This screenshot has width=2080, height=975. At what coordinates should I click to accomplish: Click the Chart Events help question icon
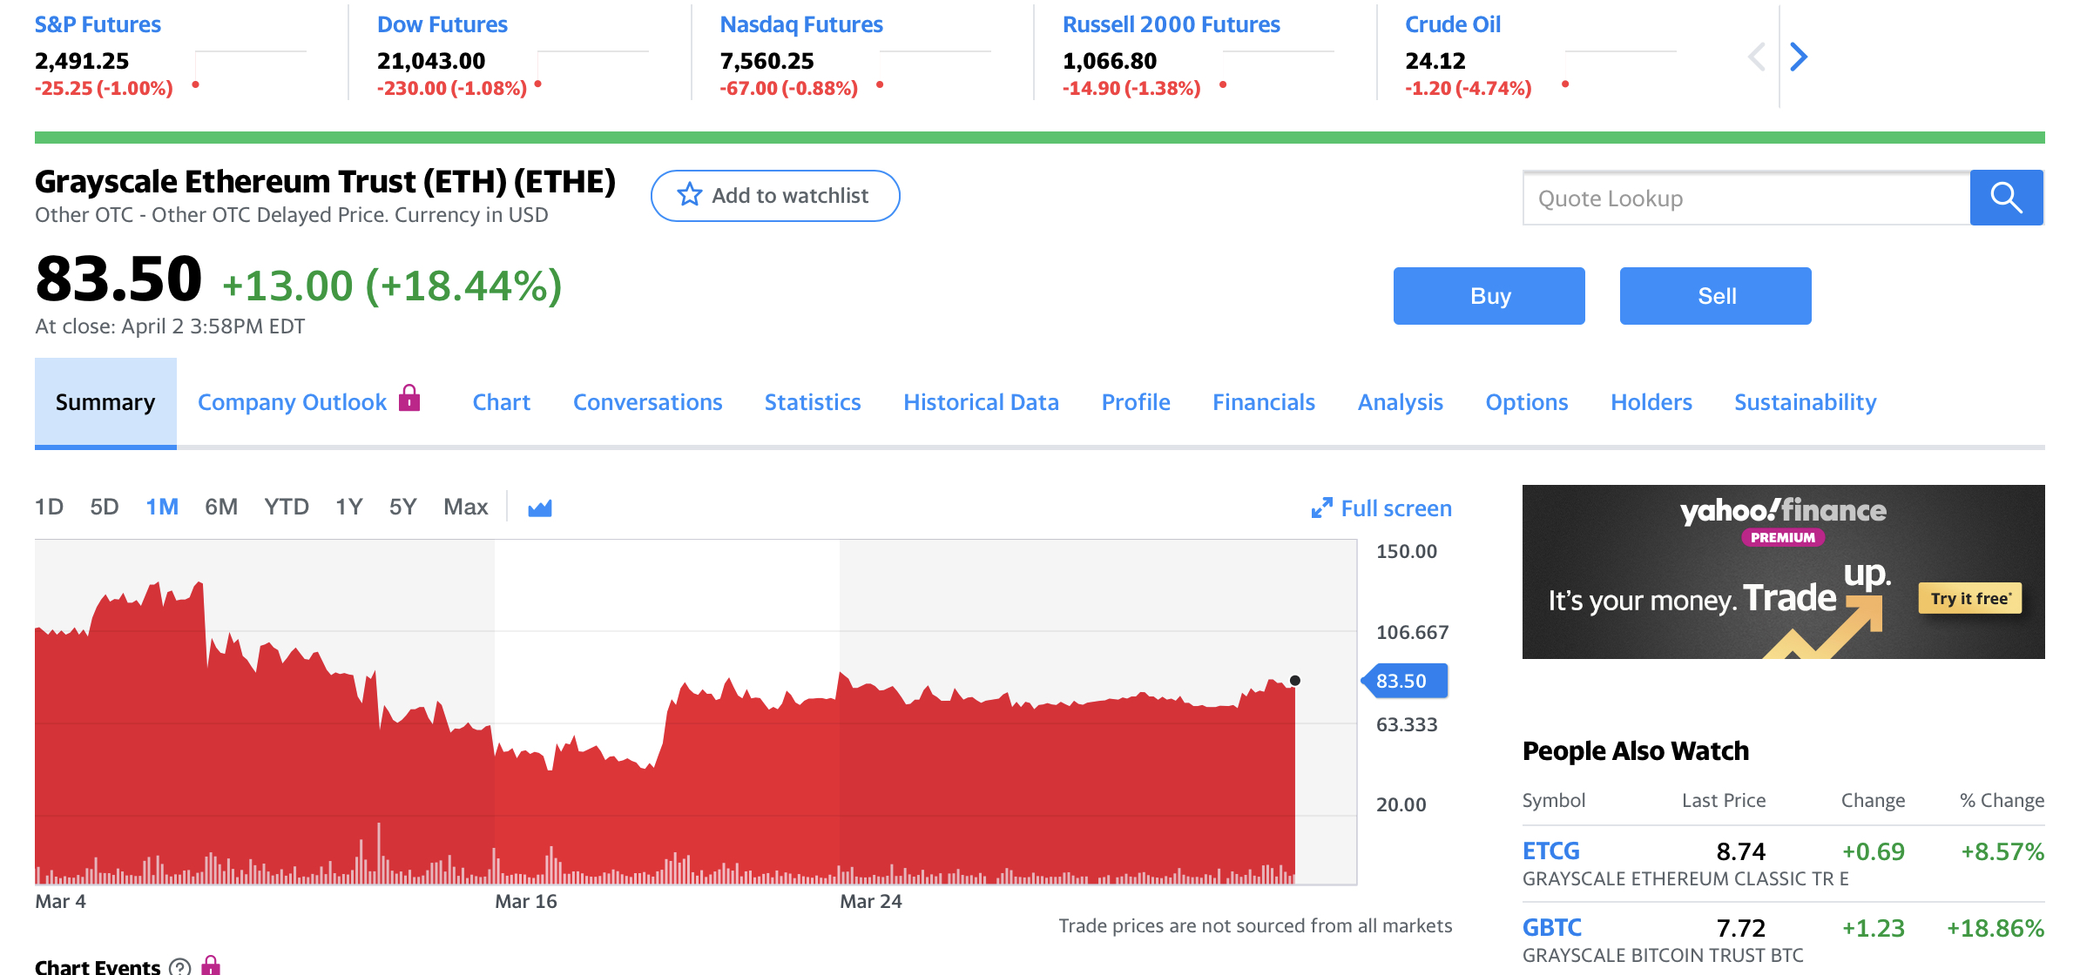click(x=179, y=966)
